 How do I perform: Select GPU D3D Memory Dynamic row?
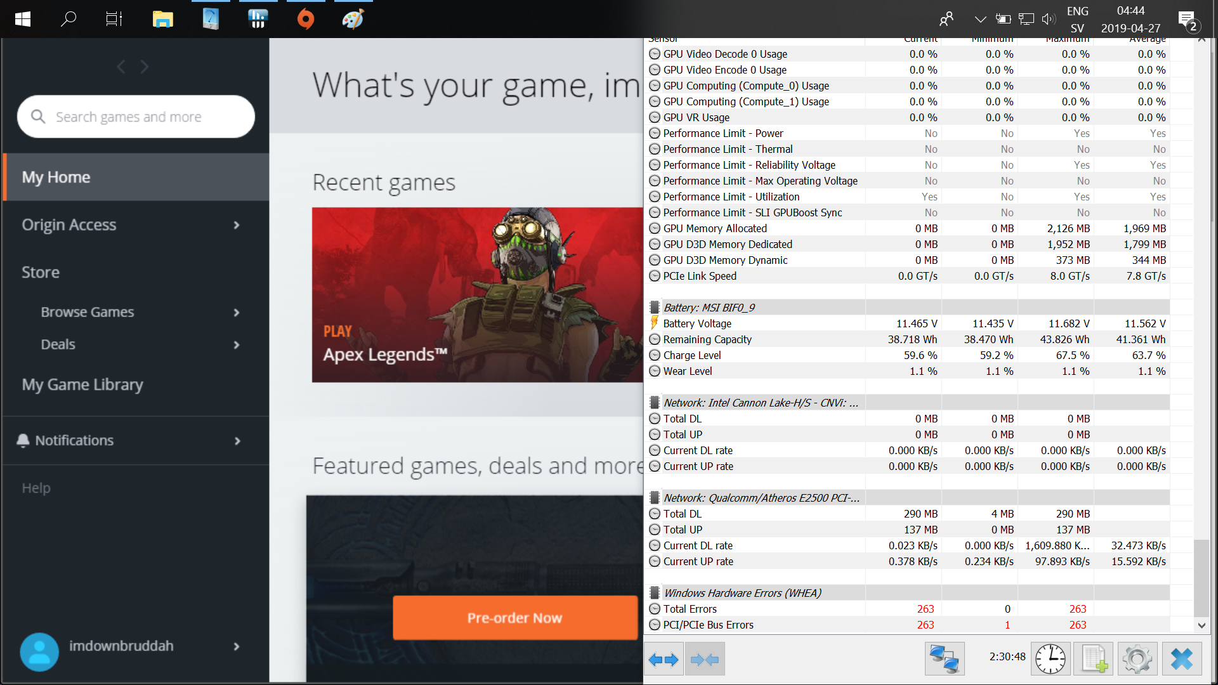tap(908, 260)
